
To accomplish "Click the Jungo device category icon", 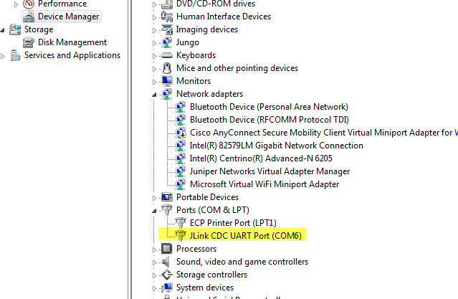I will (167, 42).
